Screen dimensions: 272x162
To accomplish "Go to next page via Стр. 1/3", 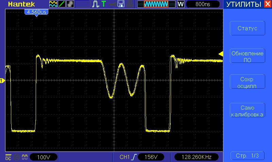I will point(247,156).
